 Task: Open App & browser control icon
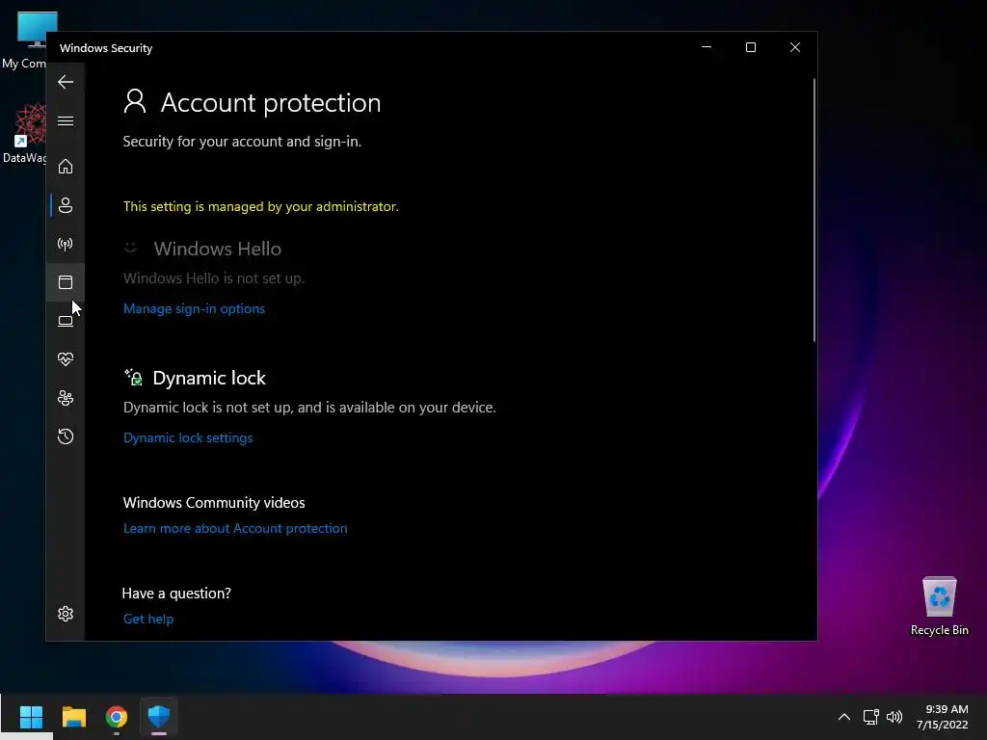click(66, 282)
